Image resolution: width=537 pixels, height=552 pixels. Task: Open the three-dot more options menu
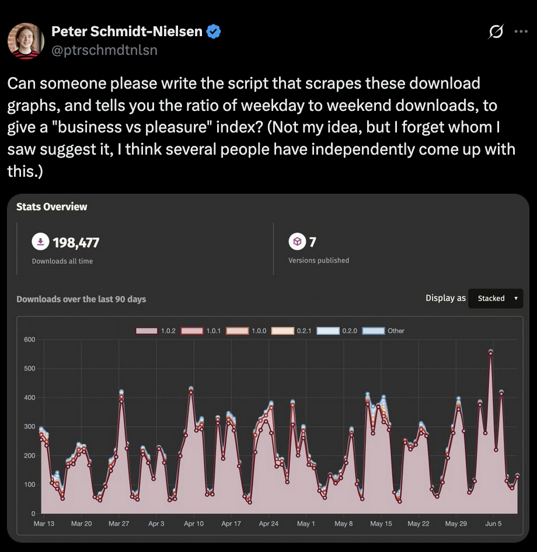(x=521, y=32)
